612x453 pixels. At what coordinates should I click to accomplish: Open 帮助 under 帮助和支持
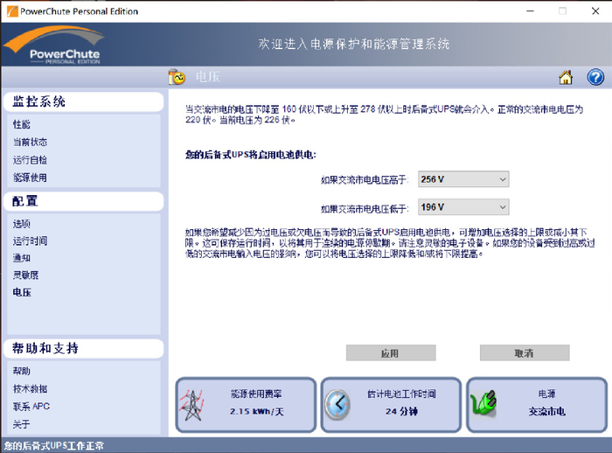[x=22, y=371]
